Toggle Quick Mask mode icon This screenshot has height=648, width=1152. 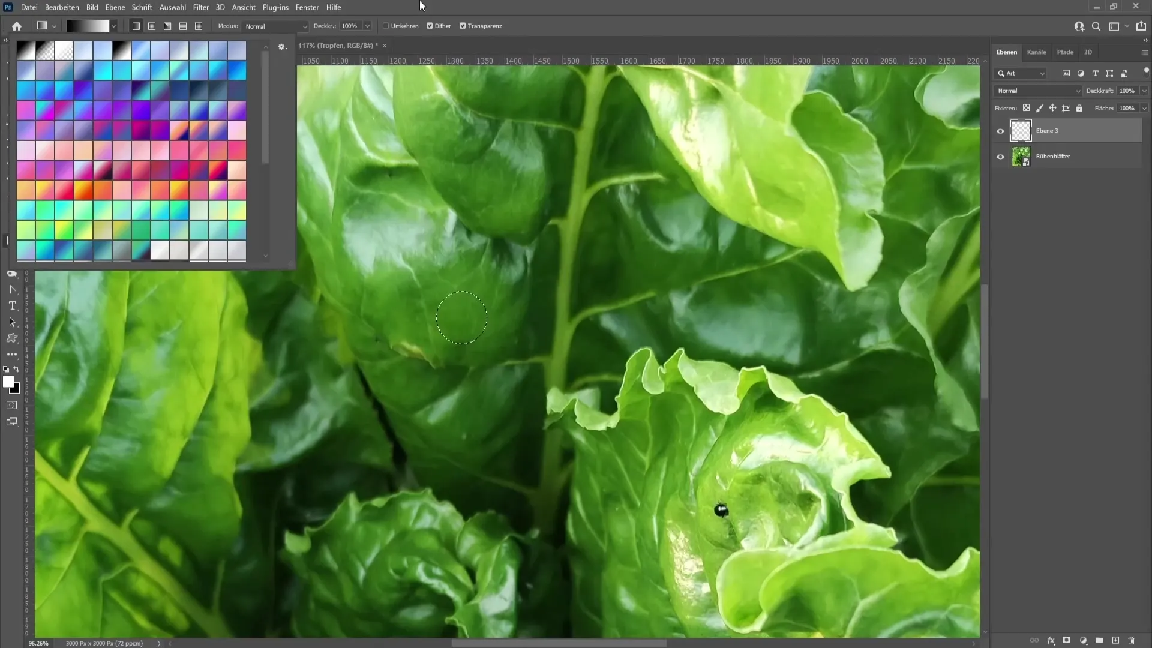pyautogui.click(x=12, y=405)
